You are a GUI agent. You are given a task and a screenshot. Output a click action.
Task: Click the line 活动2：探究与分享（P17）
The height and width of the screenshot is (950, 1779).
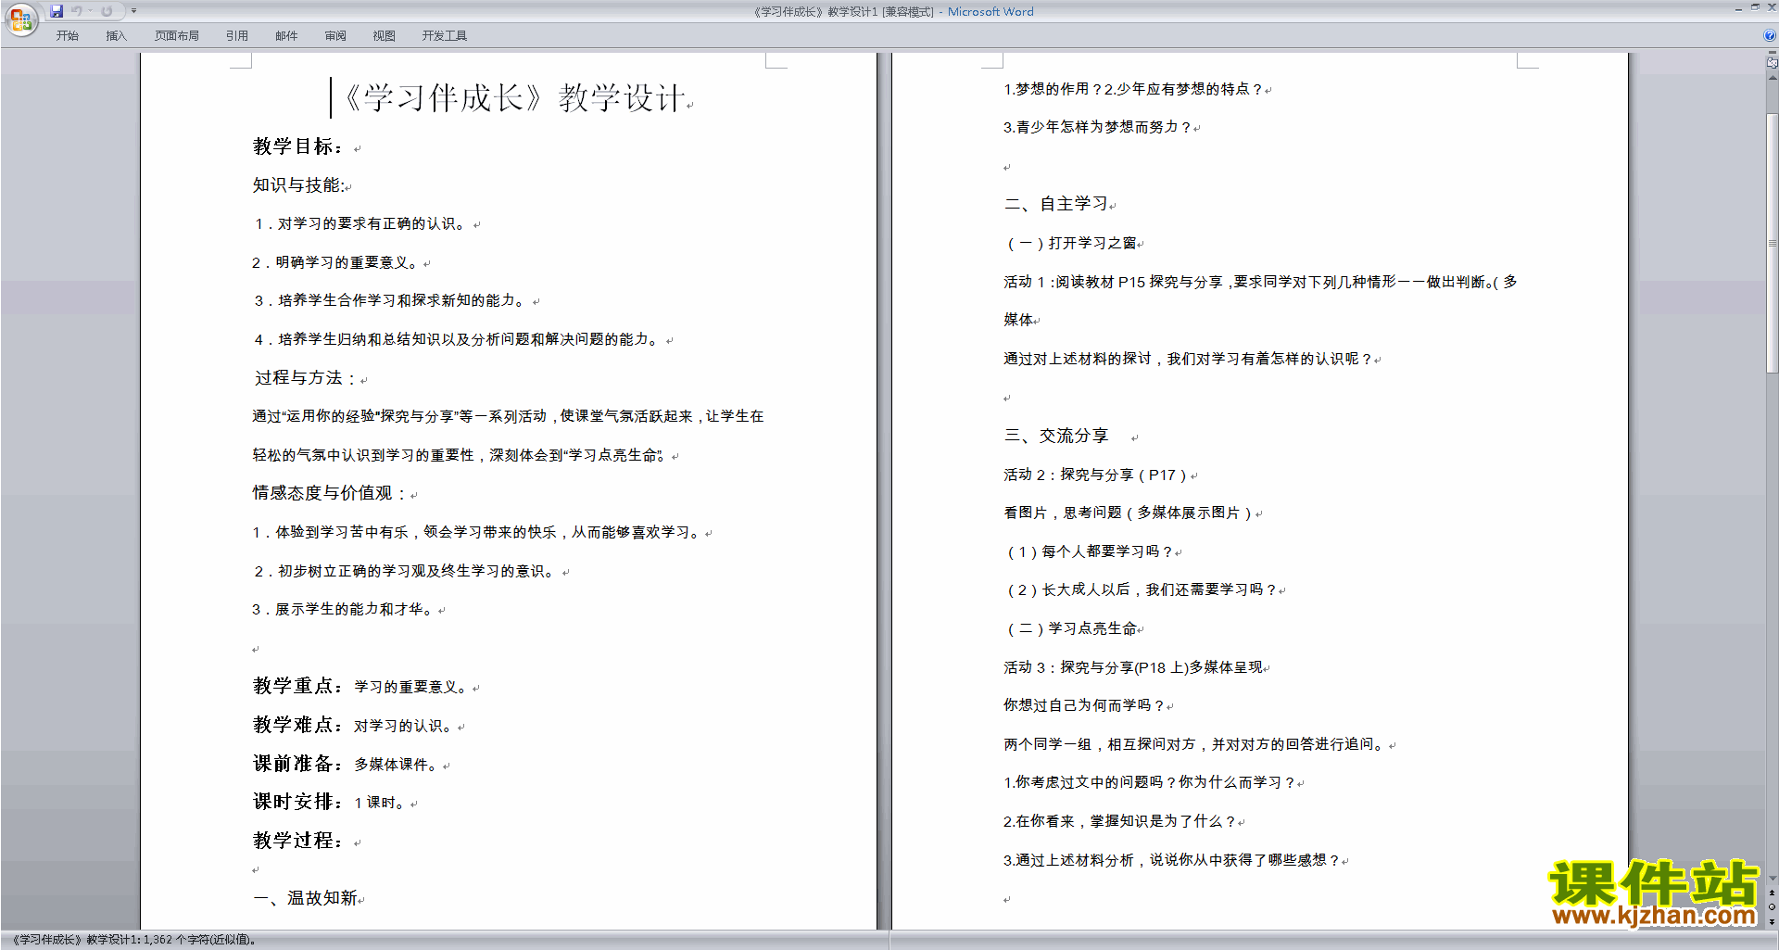point(1095,475)
